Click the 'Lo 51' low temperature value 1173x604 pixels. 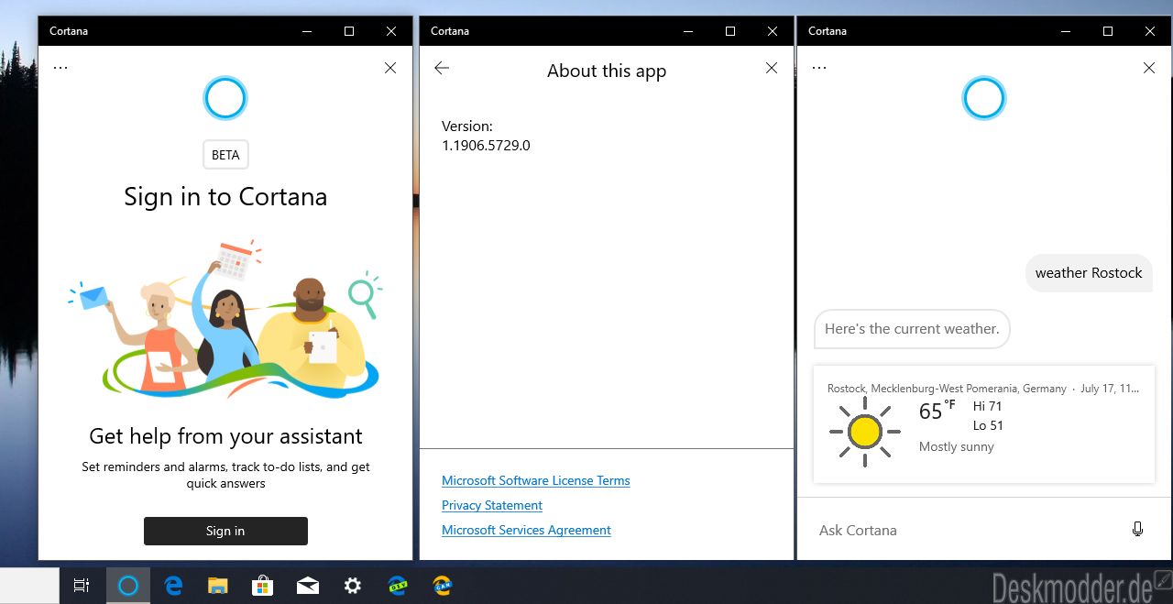click(988, 425)
